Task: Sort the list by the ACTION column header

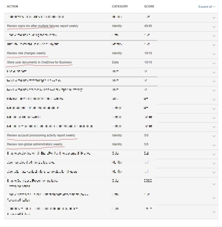Action: (x=13, y=7)
